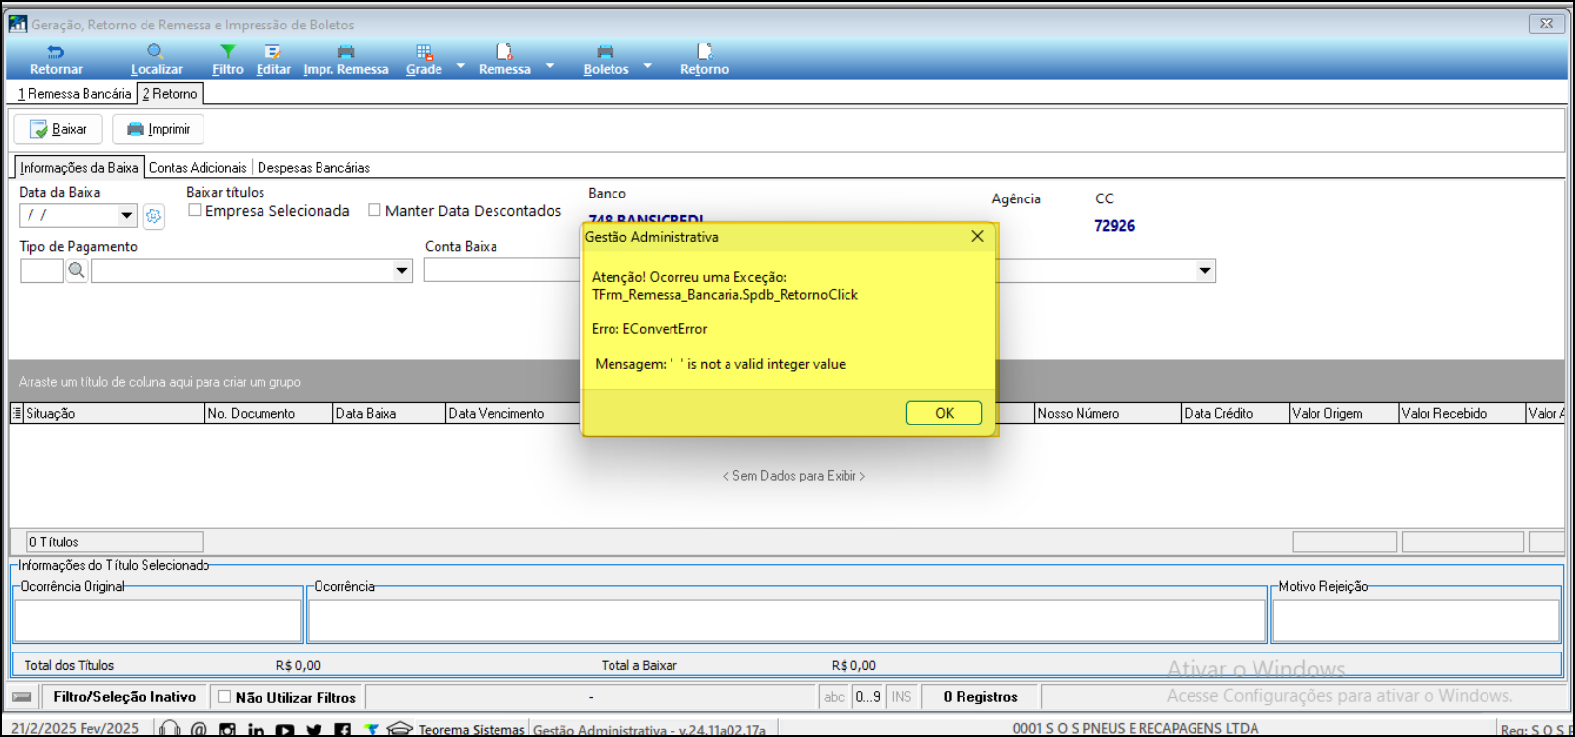Image resolution: width=1575 pixels, height=737 pixels.
Task: Click the Remessa document icon
Action: (x=504, y=52)
